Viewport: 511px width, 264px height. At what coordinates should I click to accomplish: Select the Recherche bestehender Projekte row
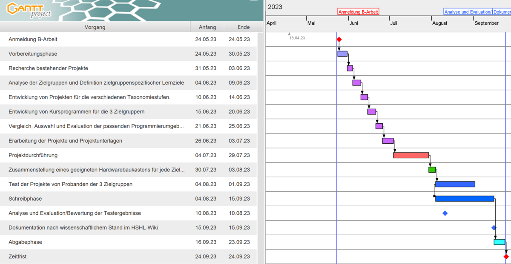[48, 68]
